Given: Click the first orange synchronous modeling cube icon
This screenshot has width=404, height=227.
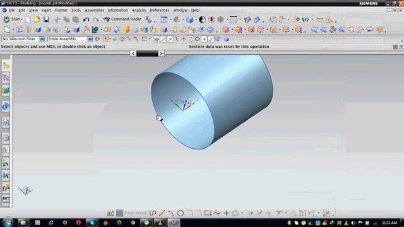Looking at the screenshot, I should tap(226, 30).
